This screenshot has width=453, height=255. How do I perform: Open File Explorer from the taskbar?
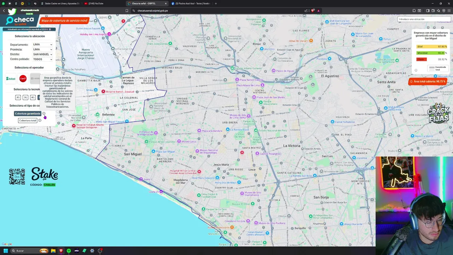(53, 251)
